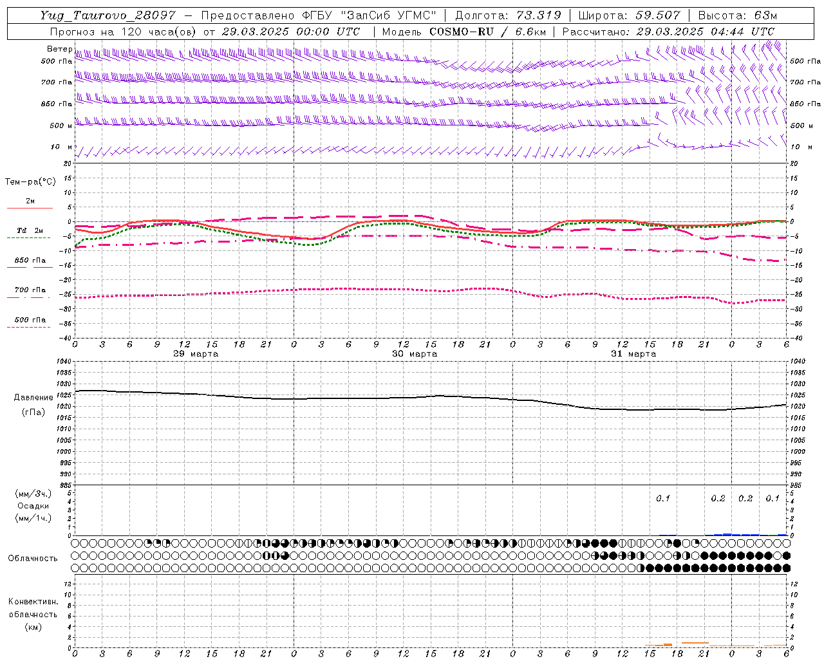Viewport: 824px width, 659px height.
Task: Click the station name Yug_Taurovo_28097
Action: [108, 15]
